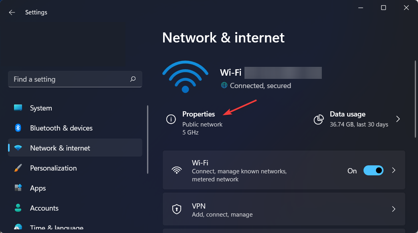
Task: Expand the VPN settings row
Action: (x=393, y=209)
